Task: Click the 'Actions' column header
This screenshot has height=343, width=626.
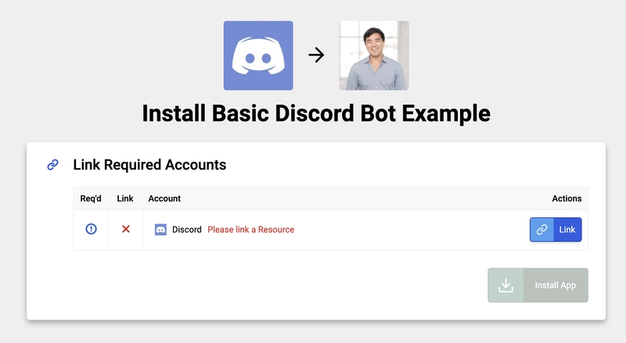Action: coord(567,198)
